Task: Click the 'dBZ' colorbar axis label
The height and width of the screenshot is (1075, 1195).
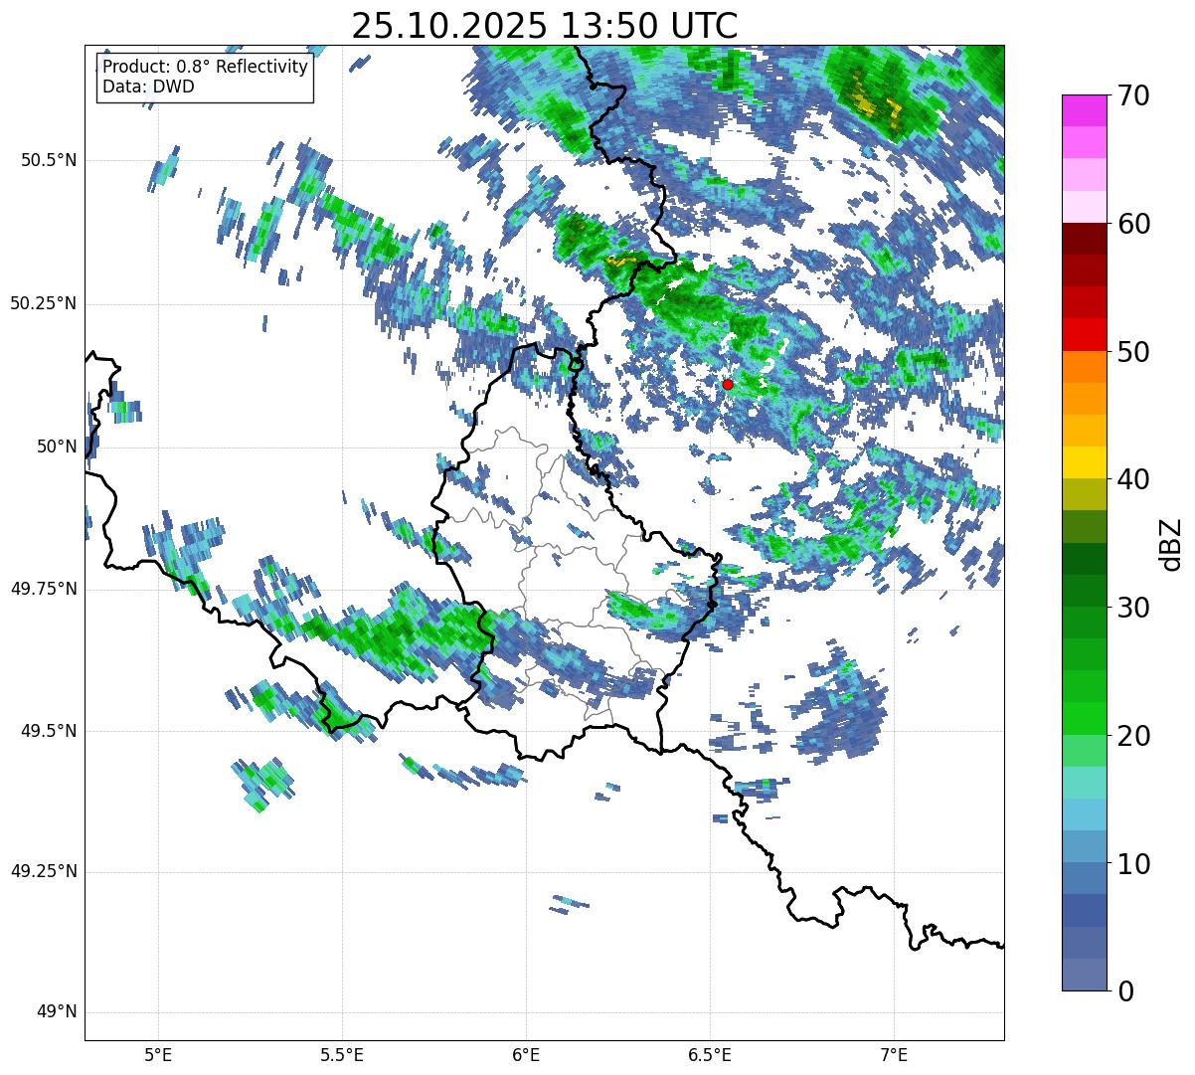Action: (x=1171, y=543)
